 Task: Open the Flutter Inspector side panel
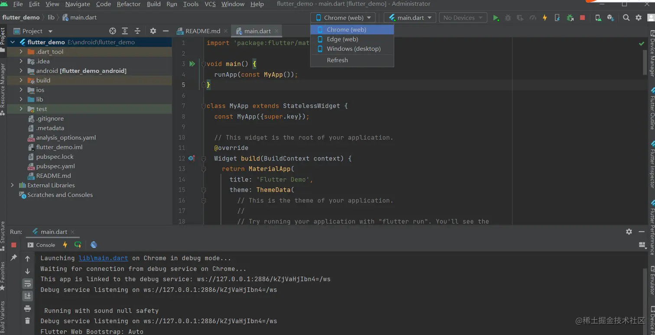(x=652, y=164)
